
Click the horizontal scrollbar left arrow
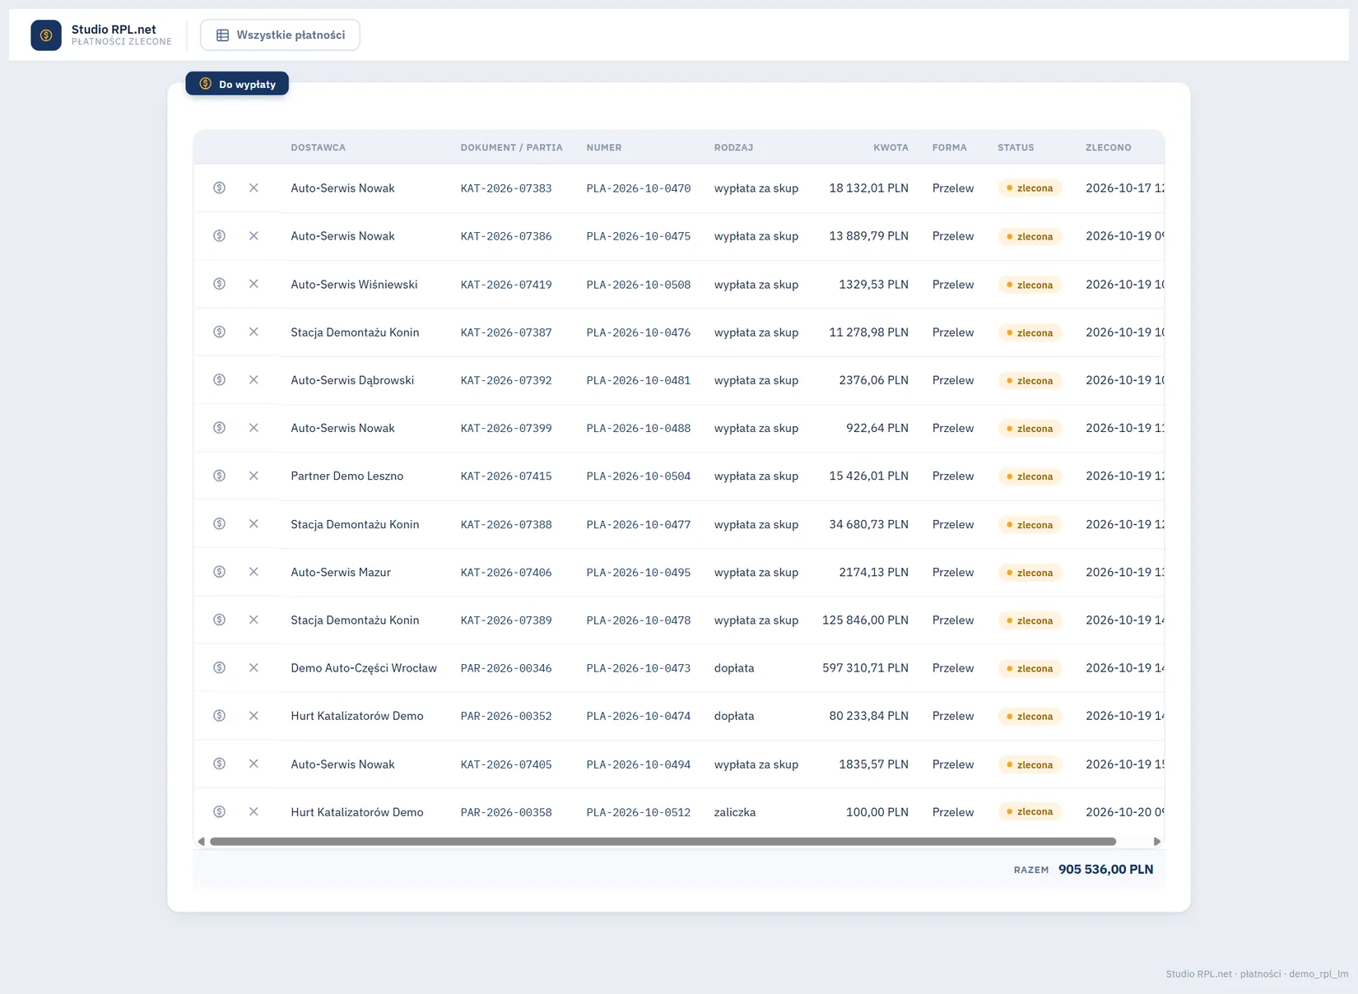tap(201, 842)
